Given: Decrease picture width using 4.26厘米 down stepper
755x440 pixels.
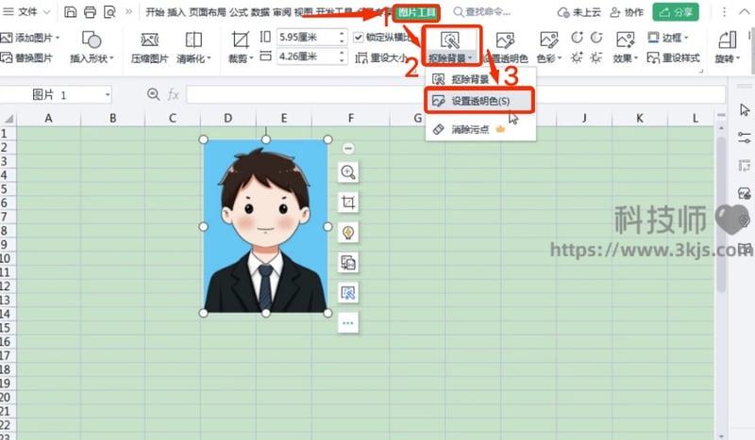Looking at the screenshot, I should pyautogui.click(x=342, y=60).
